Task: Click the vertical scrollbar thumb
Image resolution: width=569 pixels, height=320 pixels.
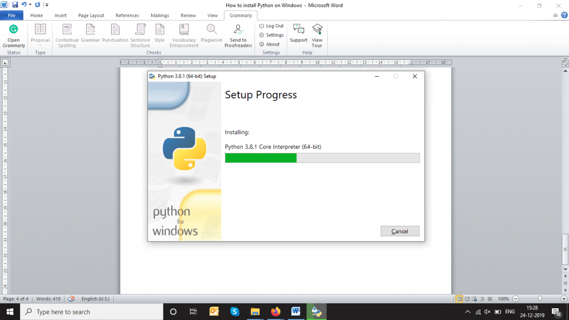Action: [565, 249]
